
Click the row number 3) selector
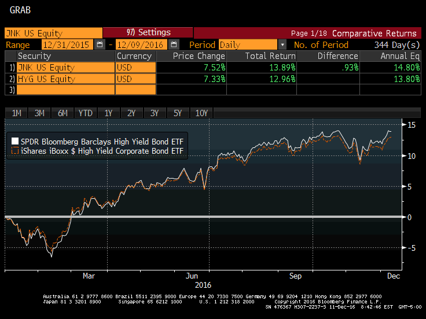point(12,90)
